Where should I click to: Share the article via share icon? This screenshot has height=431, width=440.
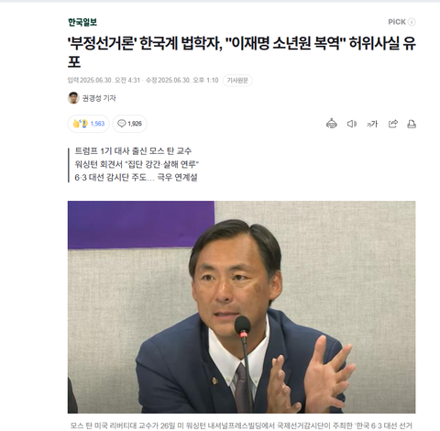tap(393, 124)
